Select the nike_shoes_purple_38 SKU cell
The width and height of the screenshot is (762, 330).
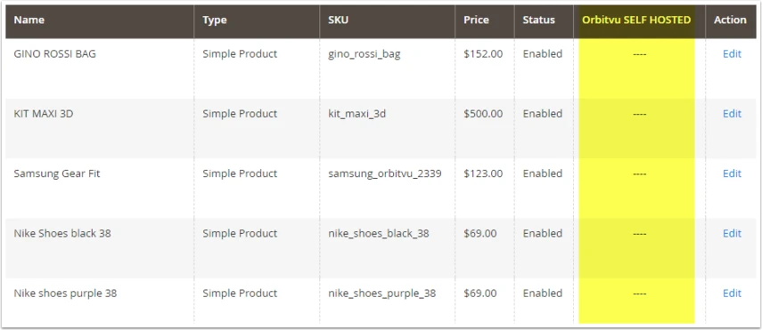point(382,294)
